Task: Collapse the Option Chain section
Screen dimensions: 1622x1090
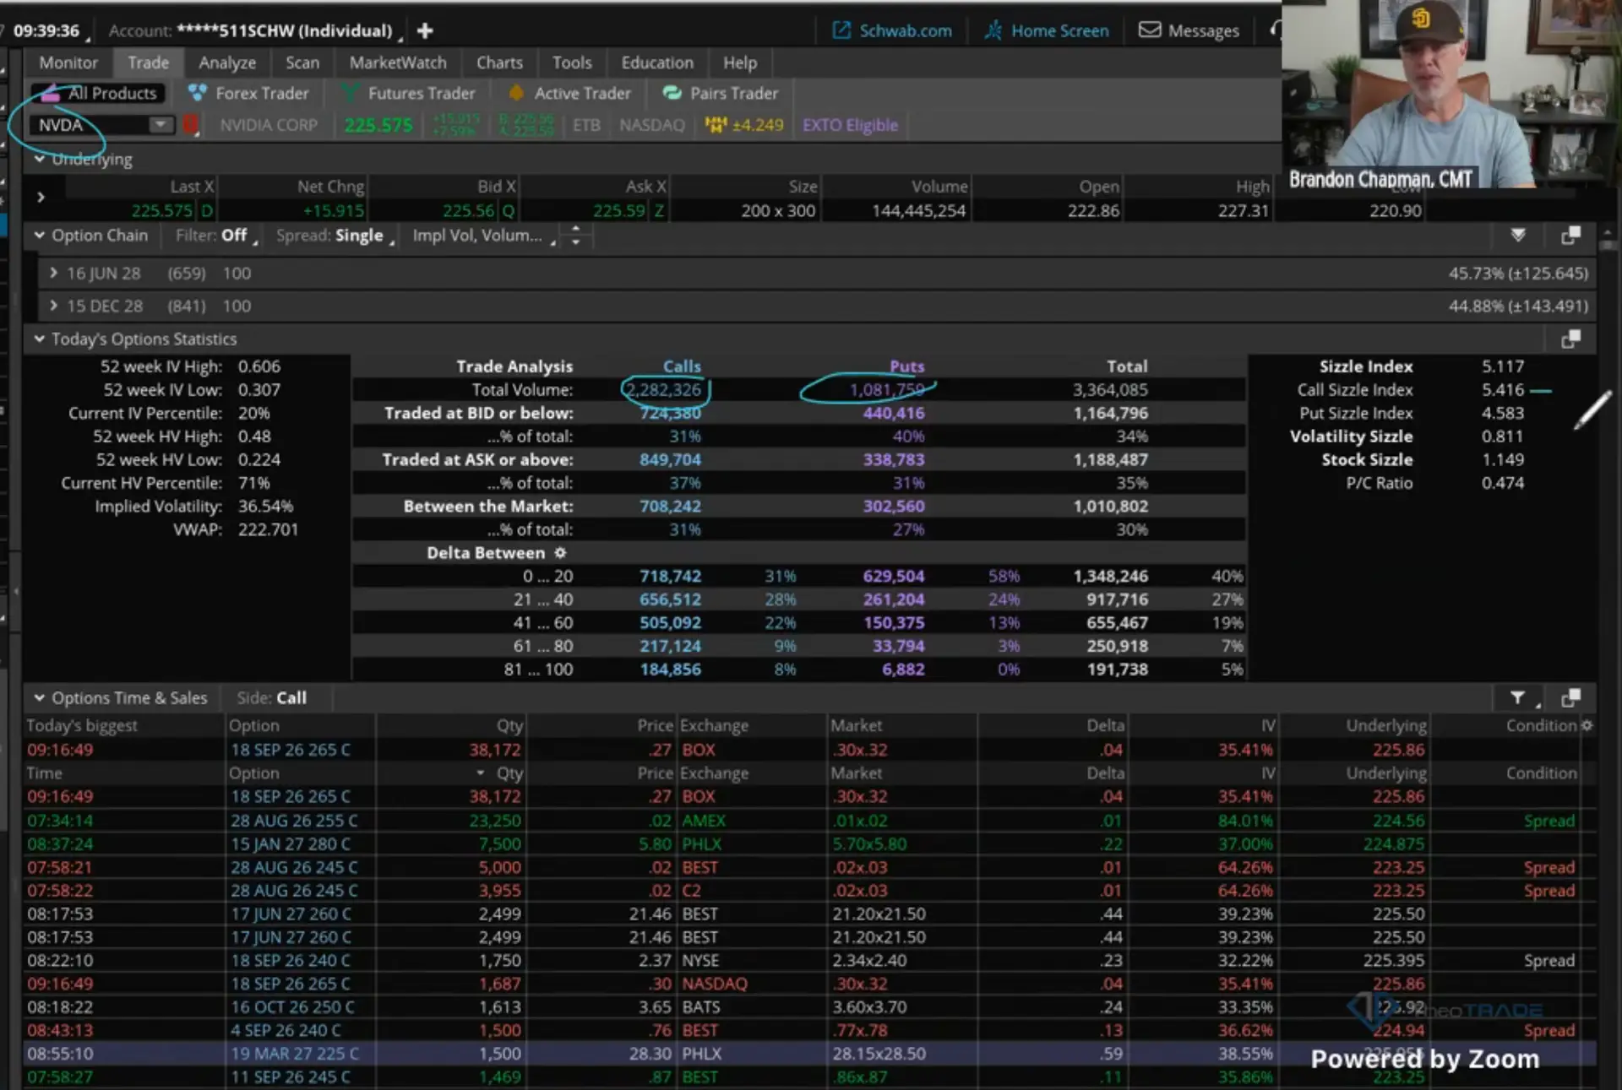Action: coord(39,236)
